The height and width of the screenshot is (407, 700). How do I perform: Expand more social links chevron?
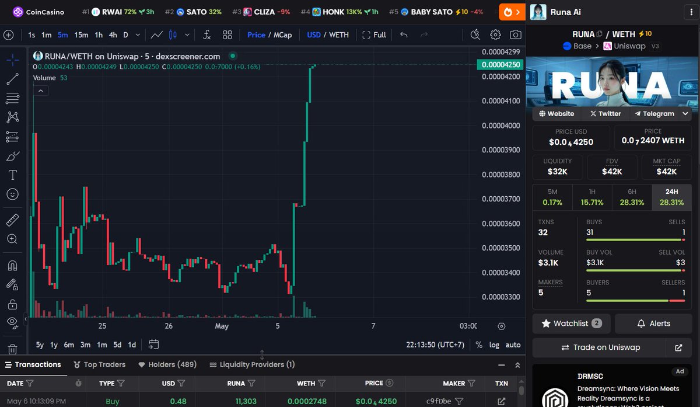click(685, 114)
